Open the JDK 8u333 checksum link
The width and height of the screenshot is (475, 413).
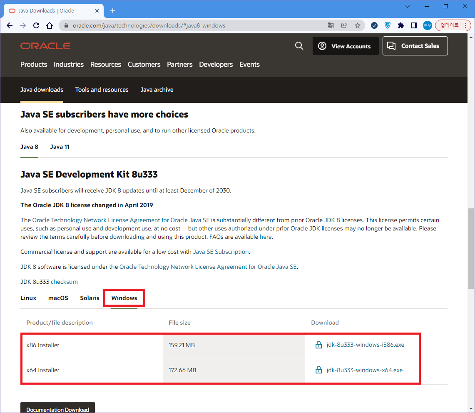(64, 282)
